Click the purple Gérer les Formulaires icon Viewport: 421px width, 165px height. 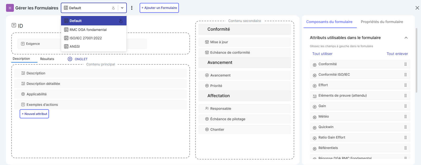[x=10, y=8]
